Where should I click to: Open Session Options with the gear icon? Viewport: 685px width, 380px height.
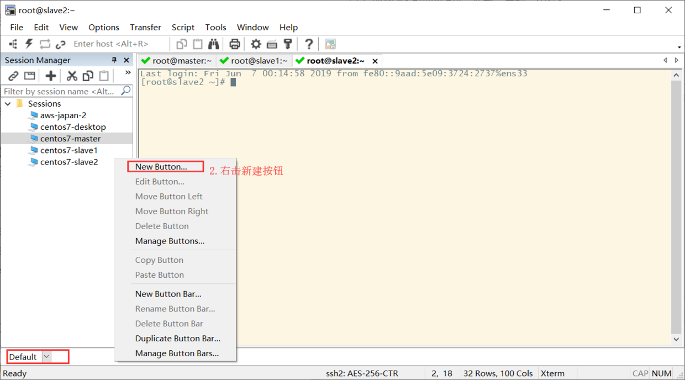[256, 44]
